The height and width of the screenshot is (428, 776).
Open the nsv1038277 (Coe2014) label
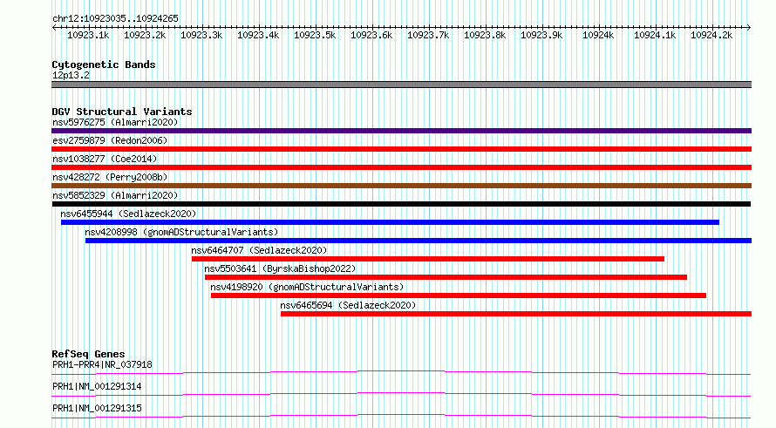105,159
